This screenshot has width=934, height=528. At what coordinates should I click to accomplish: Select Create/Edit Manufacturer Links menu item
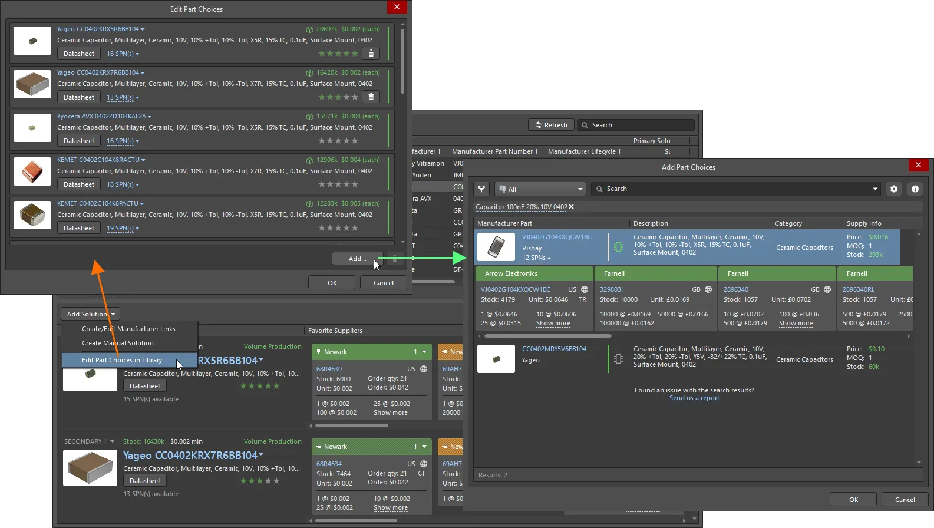[x=128, y=329]
